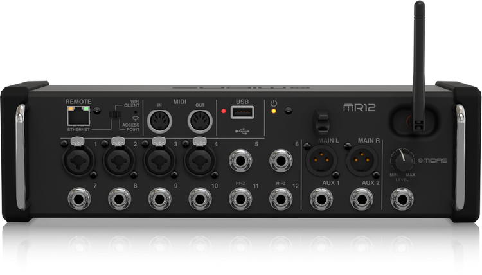Click the green Ethernet activity LED

86,109
